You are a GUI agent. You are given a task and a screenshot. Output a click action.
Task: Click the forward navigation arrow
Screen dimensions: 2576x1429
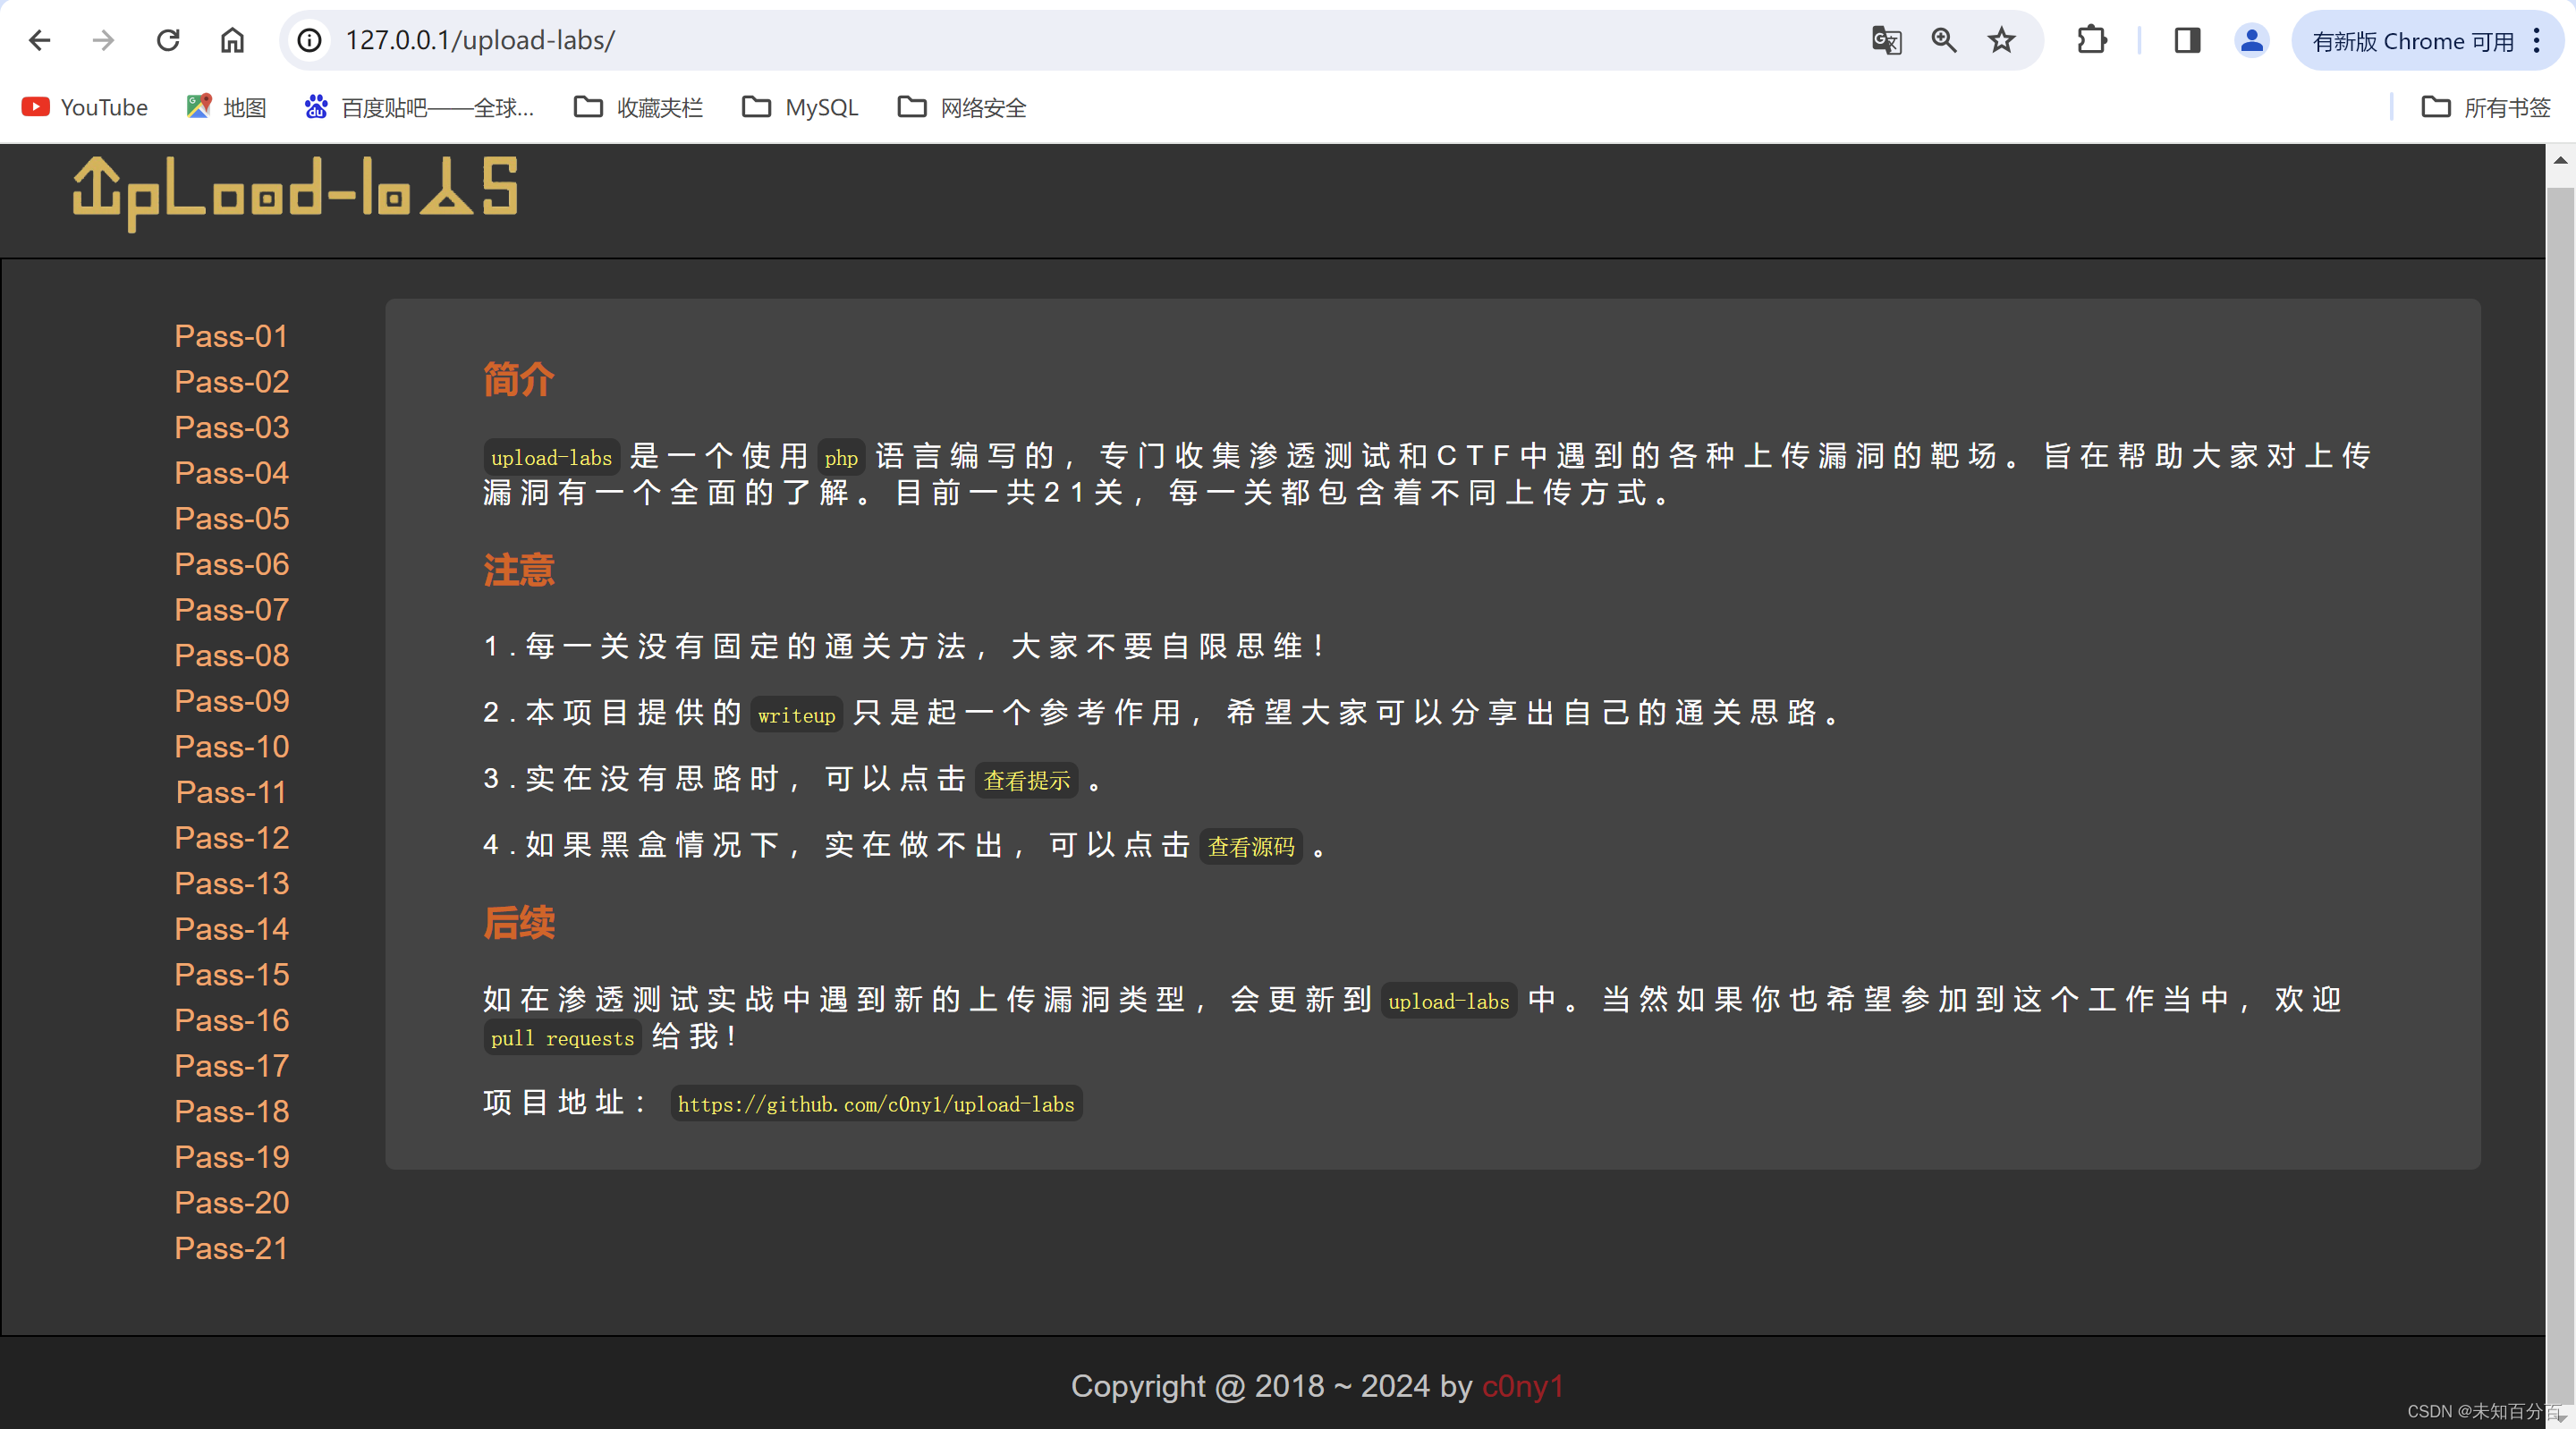coord(100,38)
